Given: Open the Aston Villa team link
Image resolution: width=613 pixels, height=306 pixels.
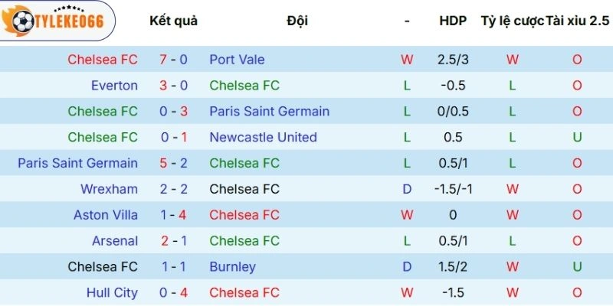Looking at the screenshot, I should [106, 215].
